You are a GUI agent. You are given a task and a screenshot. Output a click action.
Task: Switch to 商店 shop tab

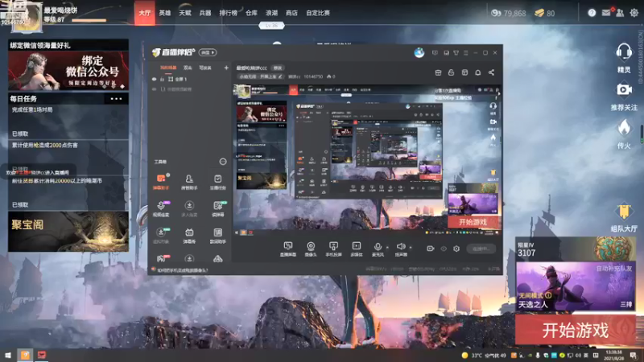291,13
